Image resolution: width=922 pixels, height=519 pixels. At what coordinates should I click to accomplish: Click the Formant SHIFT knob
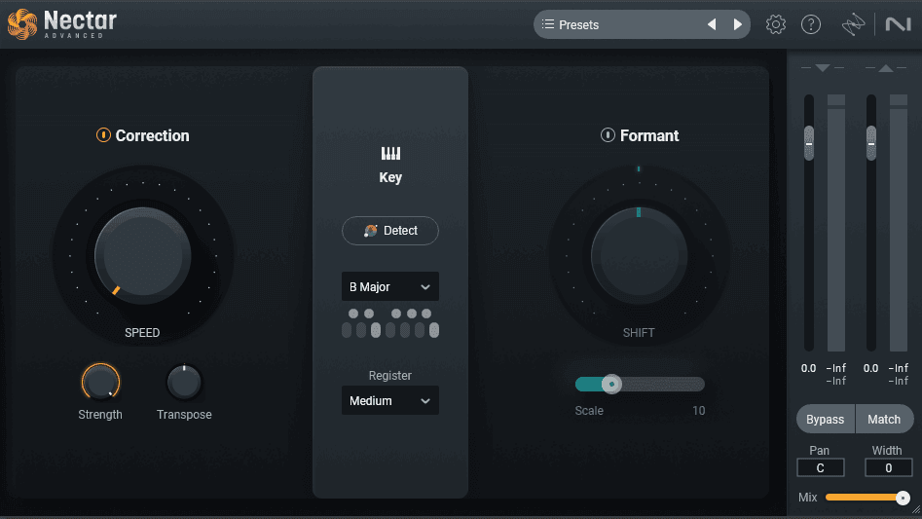pos(639,256)
